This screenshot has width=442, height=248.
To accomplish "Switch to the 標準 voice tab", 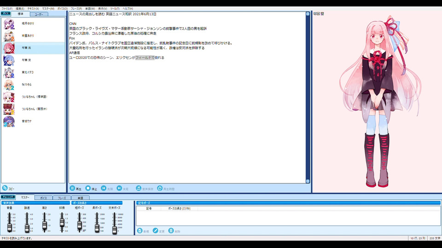I will click(x=21, y=14).
